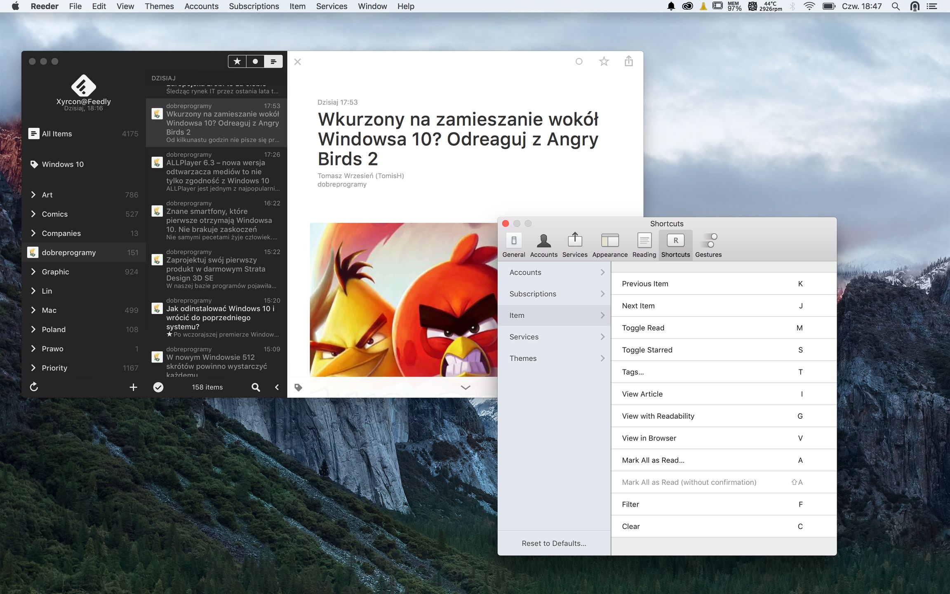Open search with the magnifier icon
This screenshot has width=950, height=594.
click(256, 387)
